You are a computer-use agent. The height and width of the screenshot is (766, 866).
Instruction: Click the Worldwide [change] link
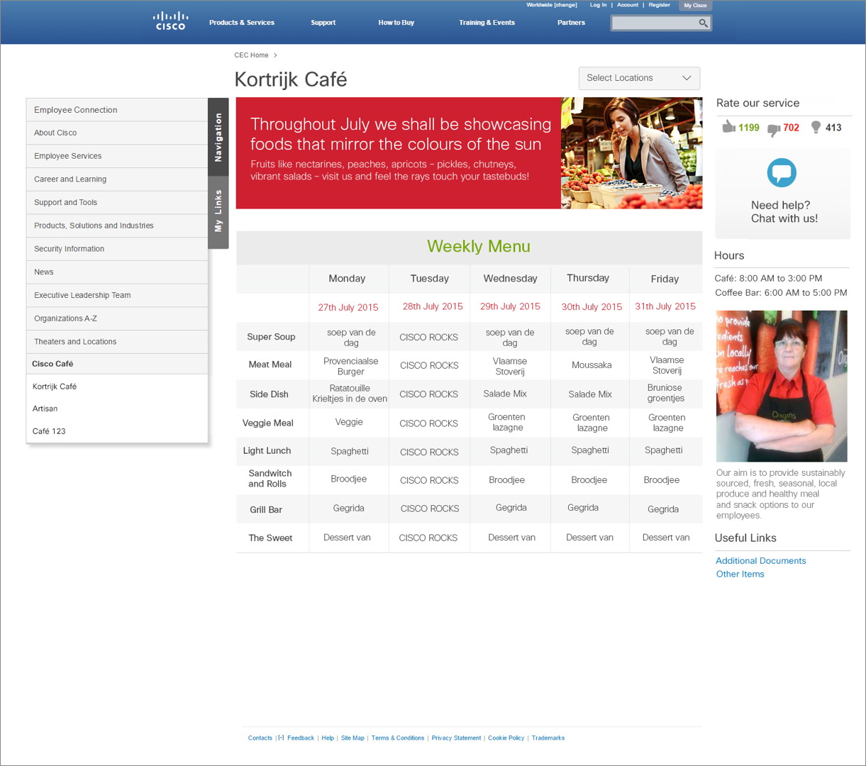552,5
